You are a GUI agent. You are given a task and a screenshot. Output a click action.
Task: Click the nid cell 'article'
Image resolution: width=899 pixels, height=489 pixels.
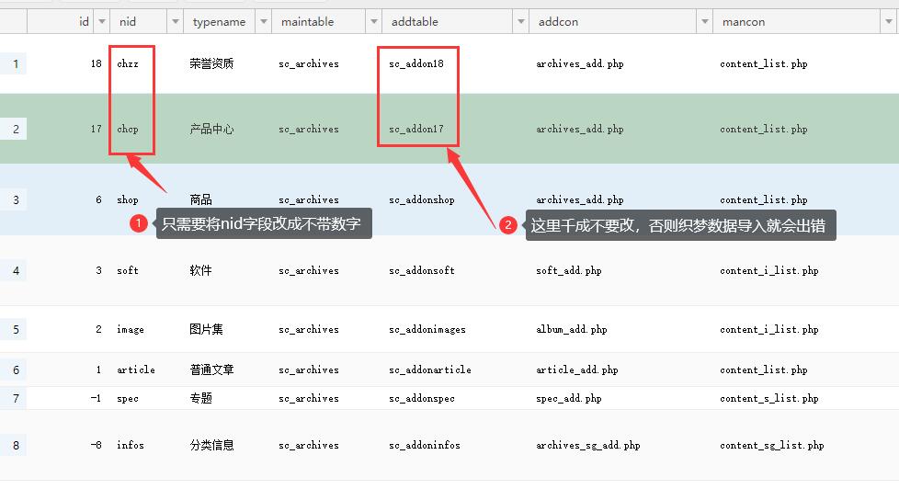136,370
